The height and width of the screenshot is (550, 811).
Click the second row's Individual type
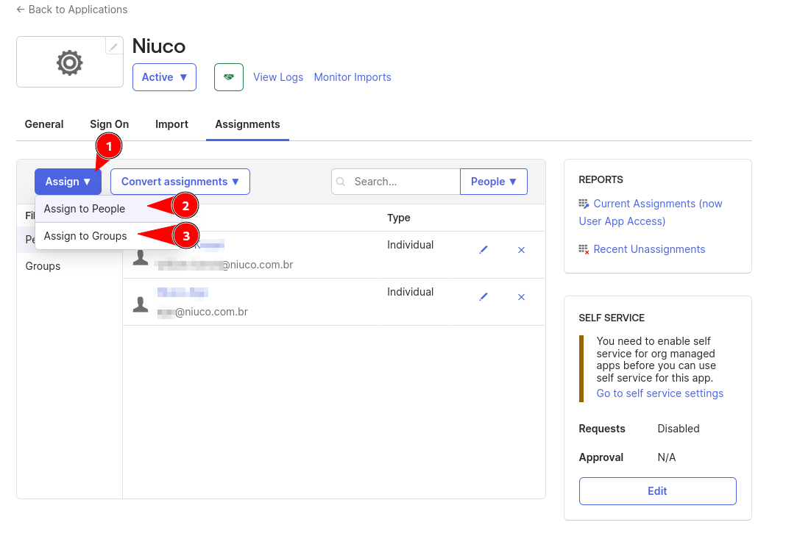[x=410, y=292]
